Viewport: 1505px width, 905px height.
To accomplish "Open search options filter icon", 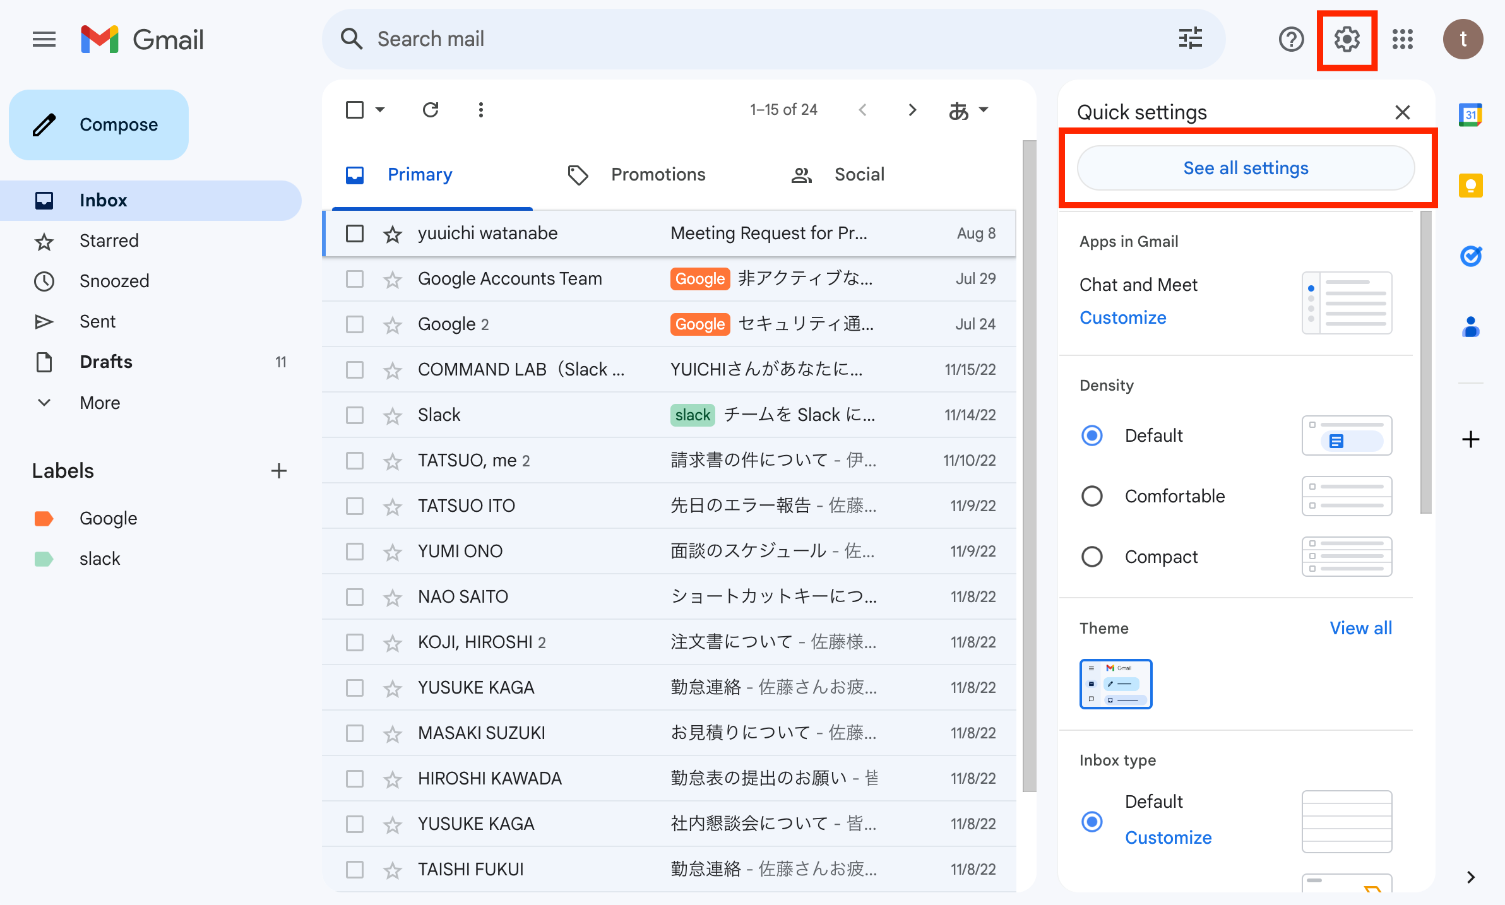I will (1190, 39).
